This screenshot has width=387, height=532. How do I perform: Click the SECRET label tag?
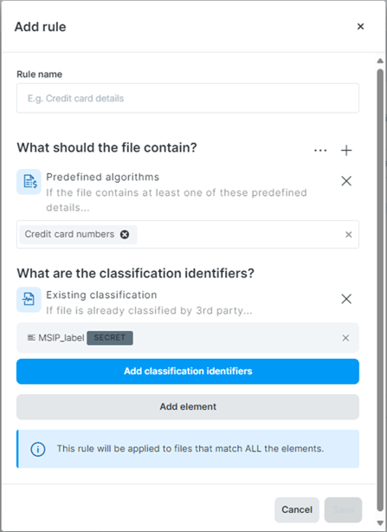pyautogui.click(x=110, y=338)
